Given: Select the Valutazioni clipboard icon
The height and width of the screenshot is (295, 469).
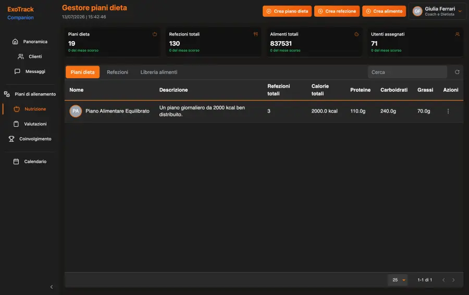Looking at the screenshot, I should coord(16,124).
